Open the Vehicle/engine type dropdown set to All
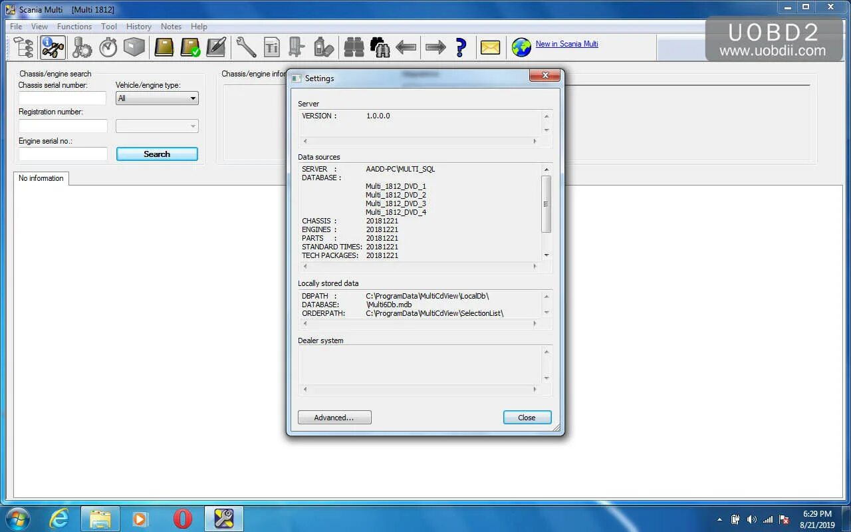 click(157, 98)
